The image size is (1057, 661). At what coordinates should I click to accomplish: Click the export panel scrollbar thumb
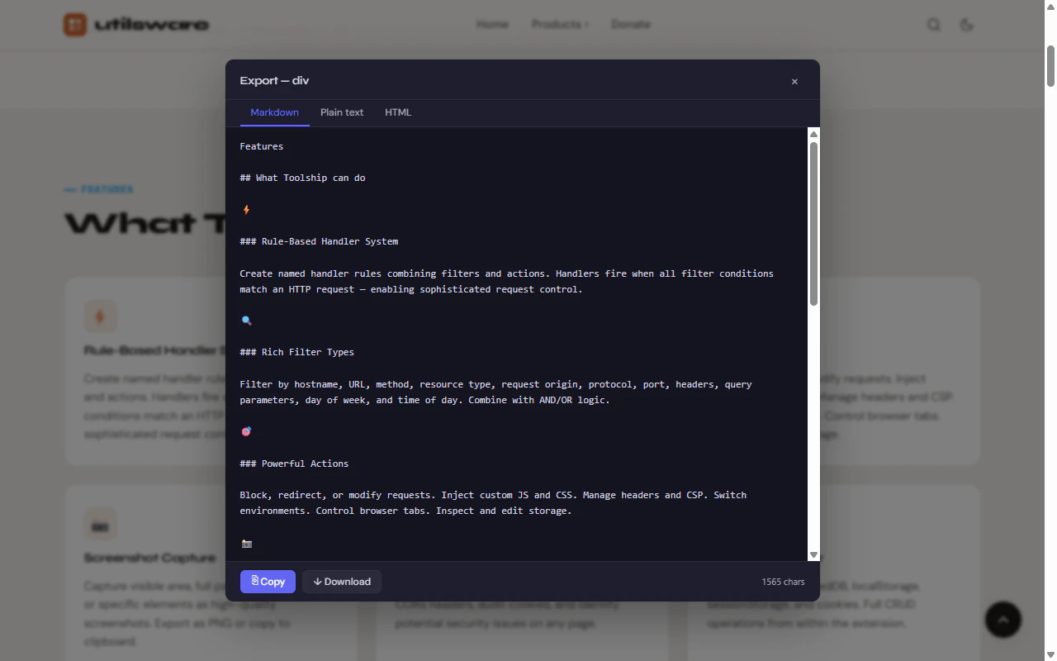pyautogui.click(x=813, y=224)
